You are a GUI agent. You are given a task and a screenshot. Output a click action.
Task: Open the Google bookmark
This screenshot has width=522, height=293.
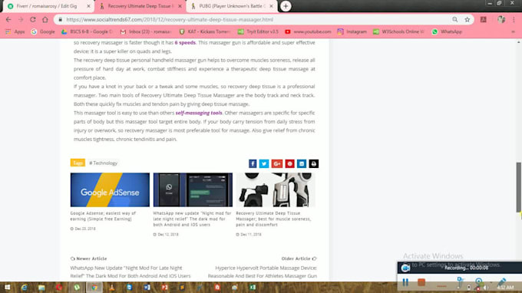(x=43, y=31)
